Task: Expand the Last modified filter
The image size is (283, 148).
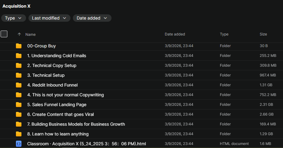Action: (x=49, y=18)
